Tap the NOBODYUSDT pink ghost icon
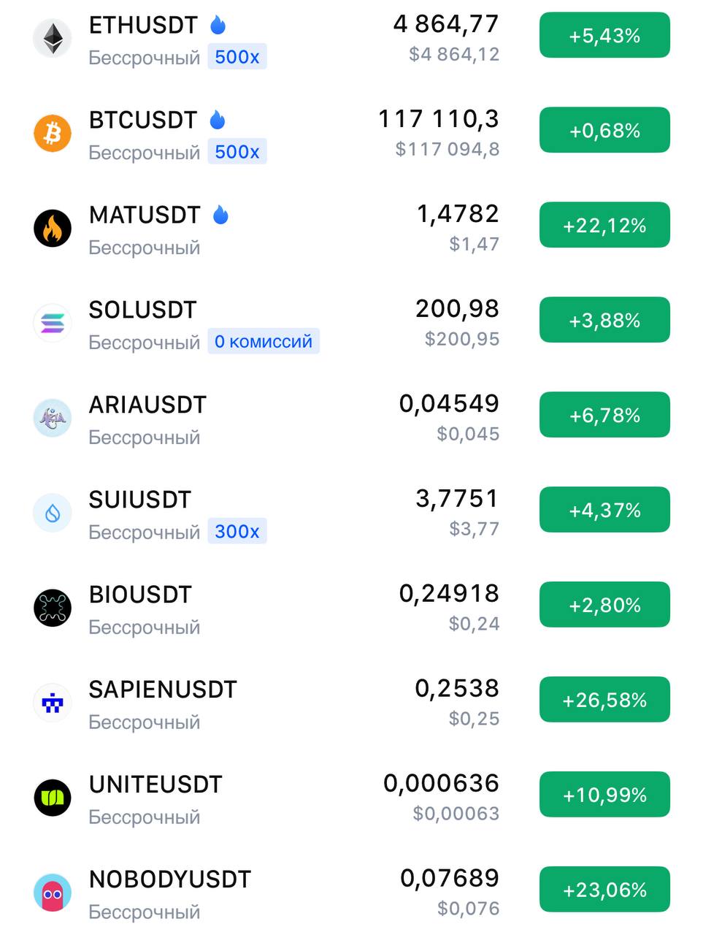The width and height of the screenshot is (703, 935). coord(53,893)
